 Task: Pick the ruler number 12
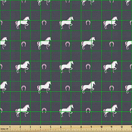122,127
